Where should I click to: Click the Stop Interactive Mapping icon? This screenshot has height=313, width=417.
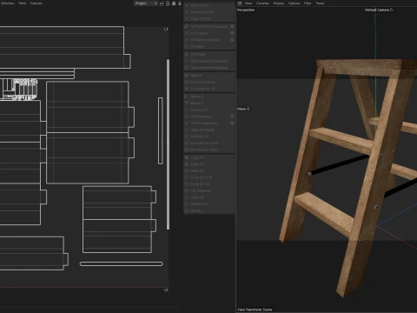[x=187, y=68]
